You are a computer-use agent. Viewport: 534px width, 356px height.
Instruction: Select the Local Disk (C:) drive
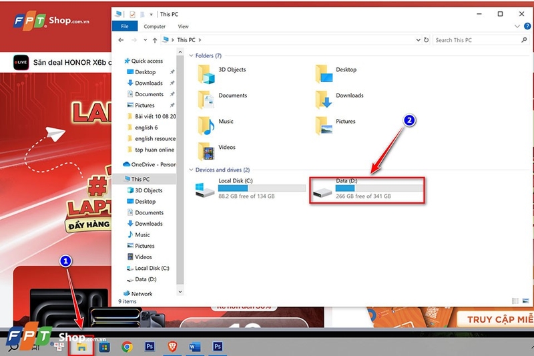point(250,189)
